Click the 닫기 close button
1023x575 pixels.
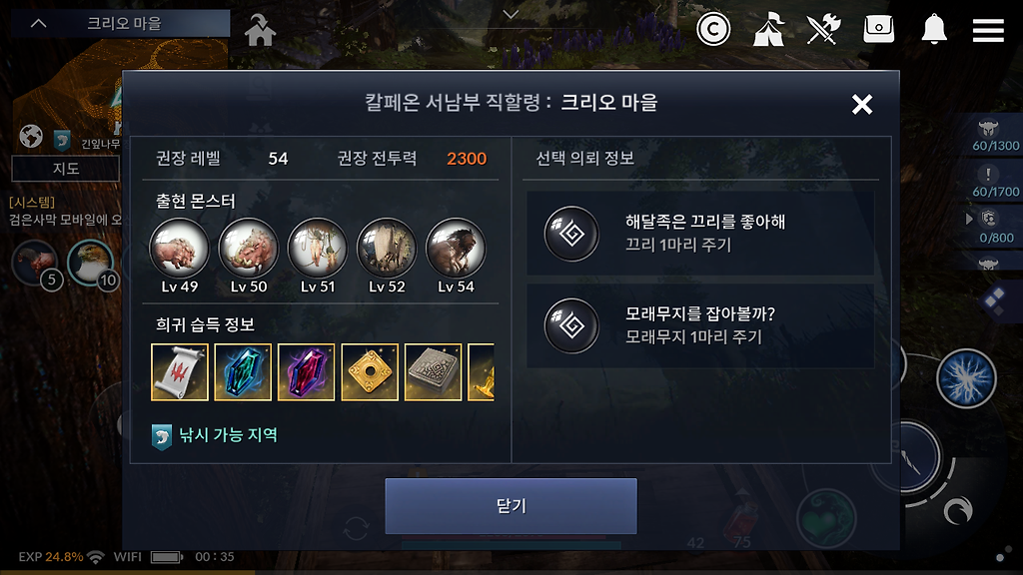tap(511, 506)
